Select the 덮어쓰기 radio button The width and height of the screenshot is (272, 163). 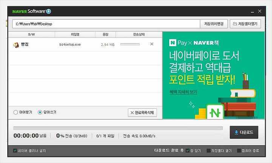[40, 112]
